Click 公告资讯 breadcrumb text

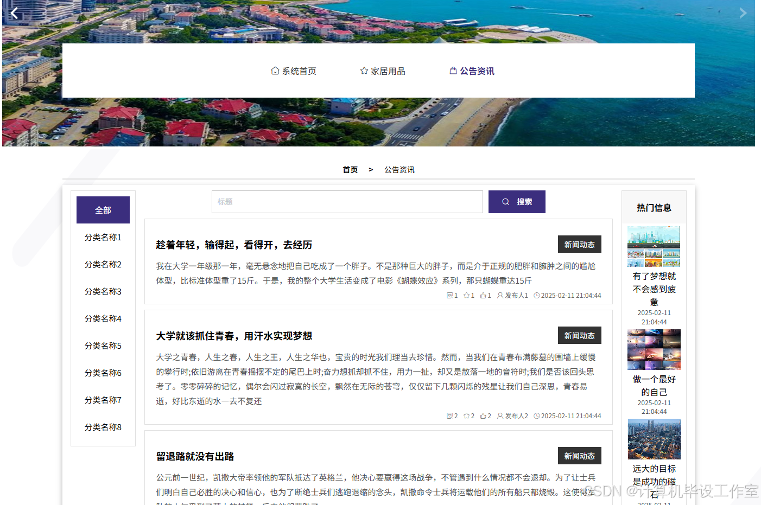[399, 170]
